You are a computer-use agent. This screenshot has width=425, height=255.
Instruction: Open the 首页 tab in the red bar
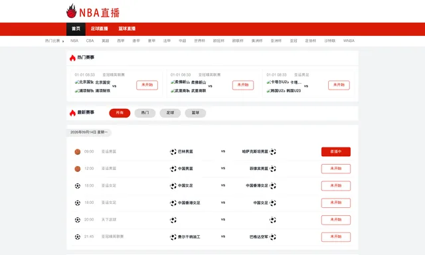[x=76, y=29]
